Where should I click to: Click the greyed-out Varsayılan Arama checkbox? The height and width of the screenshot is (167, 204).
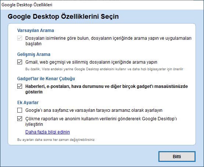click(x=19, y=38)
